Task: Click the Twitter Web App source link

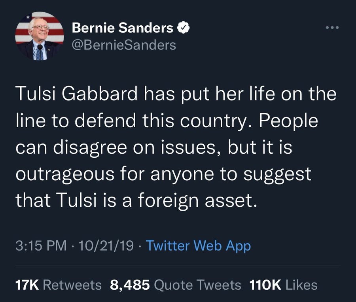Action: [x=199, y=246]
